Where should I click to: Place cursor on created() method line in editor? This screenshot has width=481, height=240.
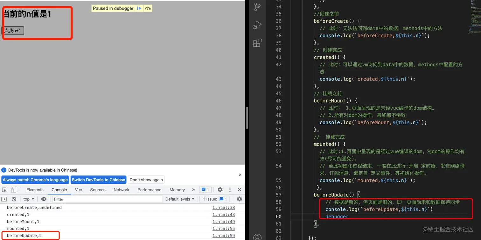[330, 57]
